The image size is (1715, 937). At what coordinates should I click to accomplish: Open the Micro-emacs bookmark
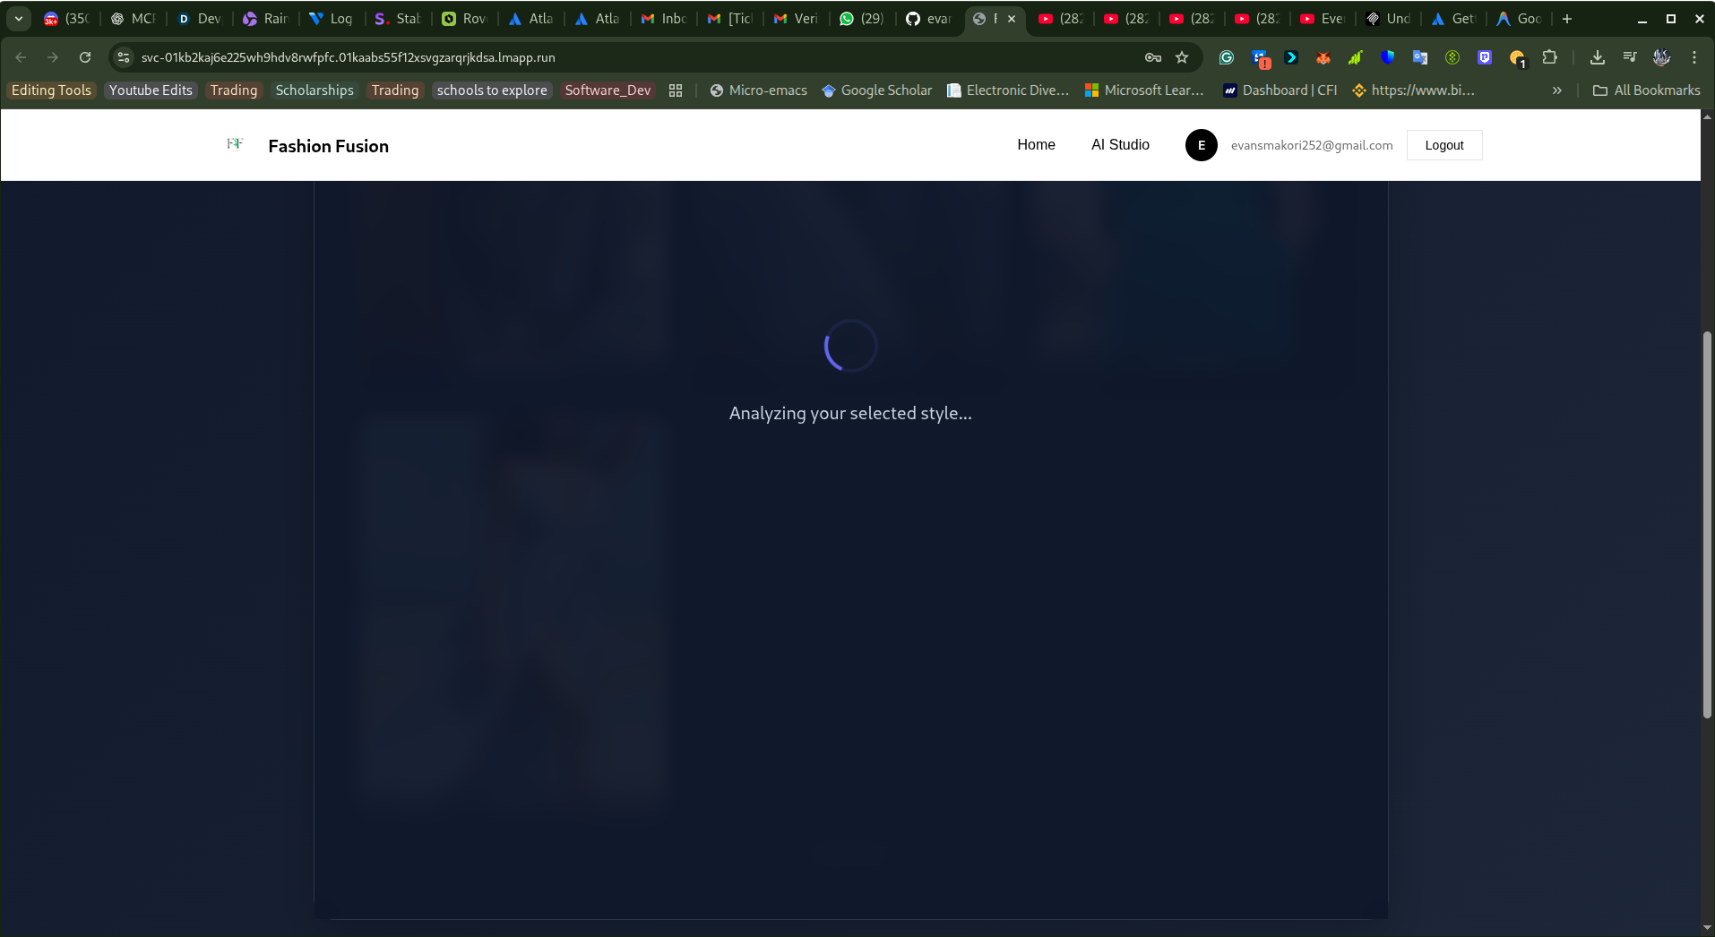tap(758, 90)
